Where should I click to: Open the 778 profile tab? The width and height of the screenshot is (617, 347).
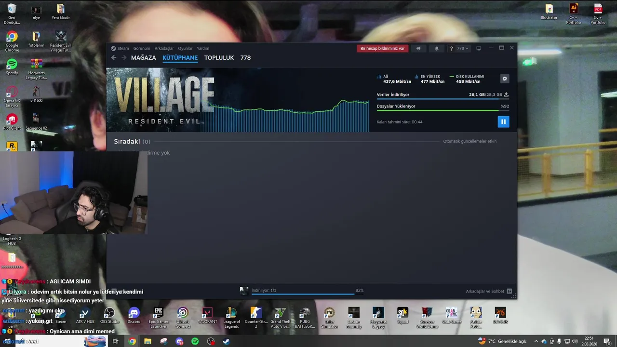pos(245,57)
